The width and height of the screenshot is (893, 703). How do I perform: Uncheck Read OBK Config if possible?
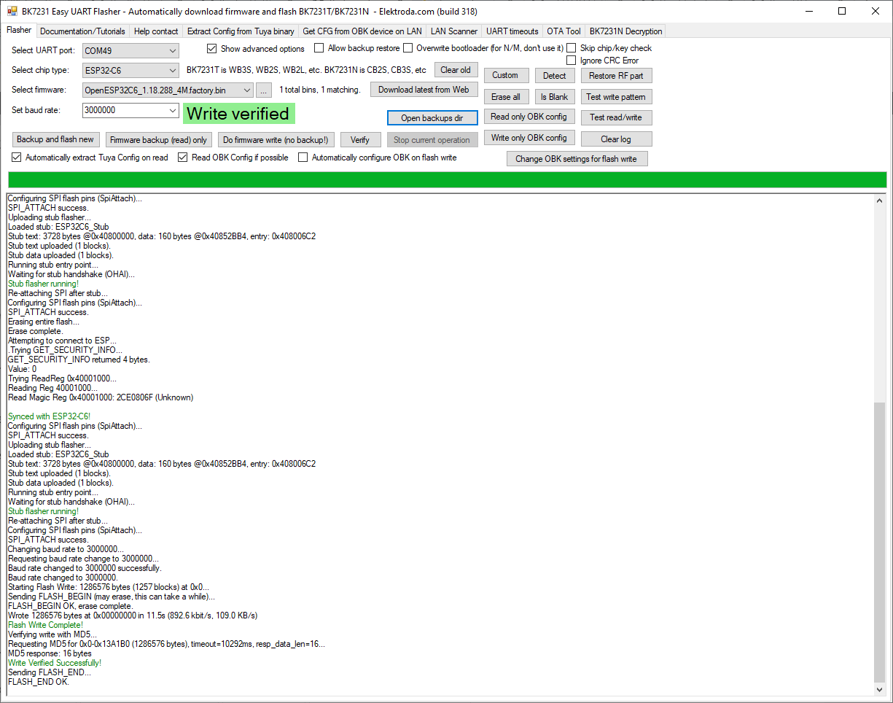coord(183,158)
